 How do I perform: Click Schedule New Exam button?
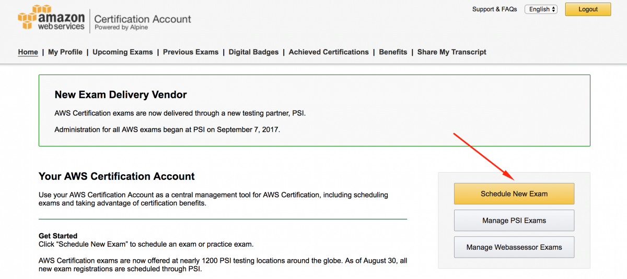pyautogui.click(x=514, y=193)
